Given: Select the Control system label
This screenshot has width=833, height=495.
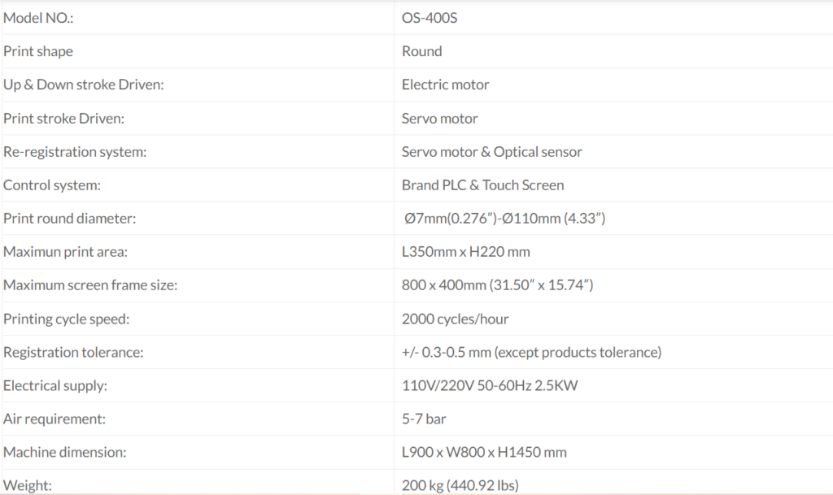Looking at the screenshot, I should click(52, 185).
